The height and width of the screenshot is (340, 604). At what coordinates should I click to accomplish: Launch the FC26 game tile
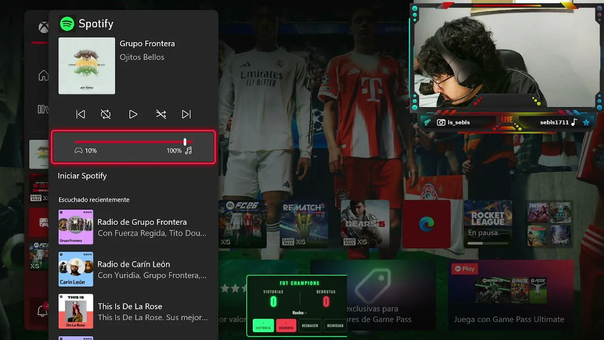243,224
